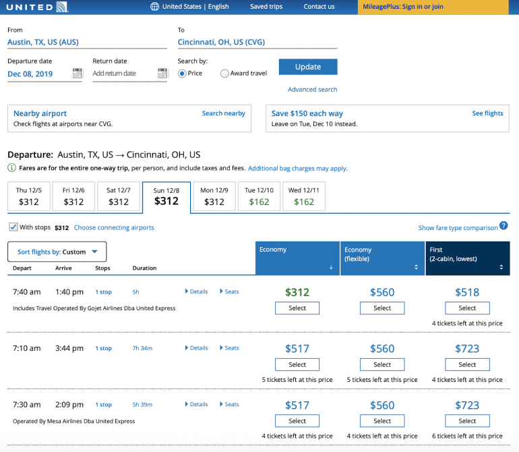Open the return date calendar icon
The width and height of the screenshot is (519, 452).
coord(162,73)
